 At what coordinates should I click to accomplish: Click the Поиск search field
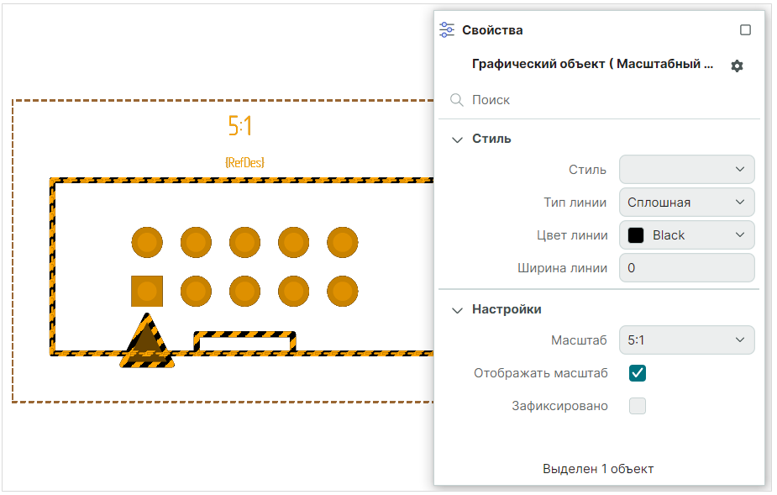[x=605, y=100]
